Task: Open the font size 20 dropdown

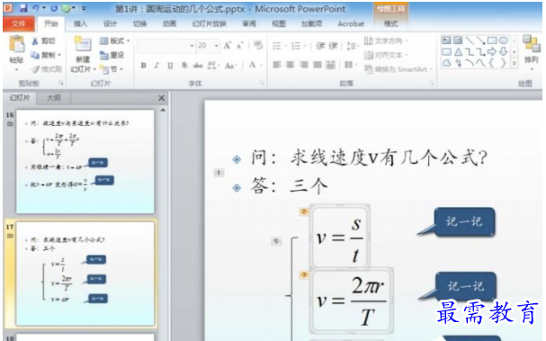Action: tap(217, 46)
